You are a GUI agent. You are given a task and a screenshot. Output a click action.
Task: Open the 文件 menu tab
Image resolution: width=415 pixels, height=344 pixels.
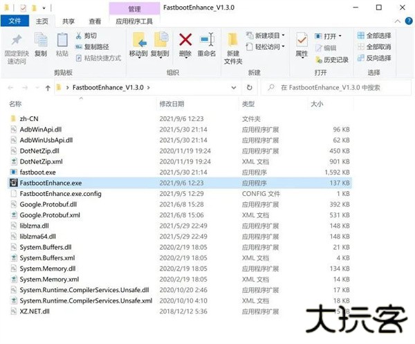(15, 22)
